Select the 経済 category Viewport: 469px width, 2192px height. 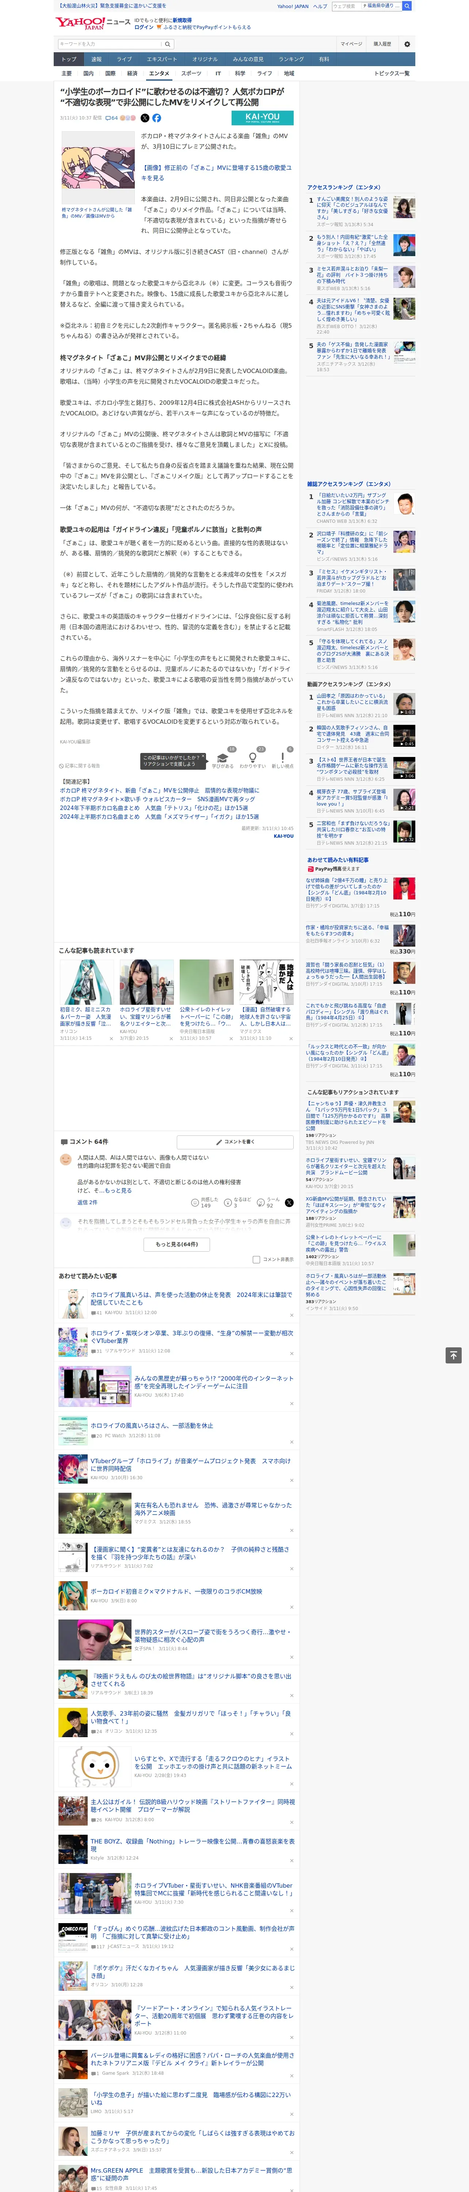(x=132, y=73)
